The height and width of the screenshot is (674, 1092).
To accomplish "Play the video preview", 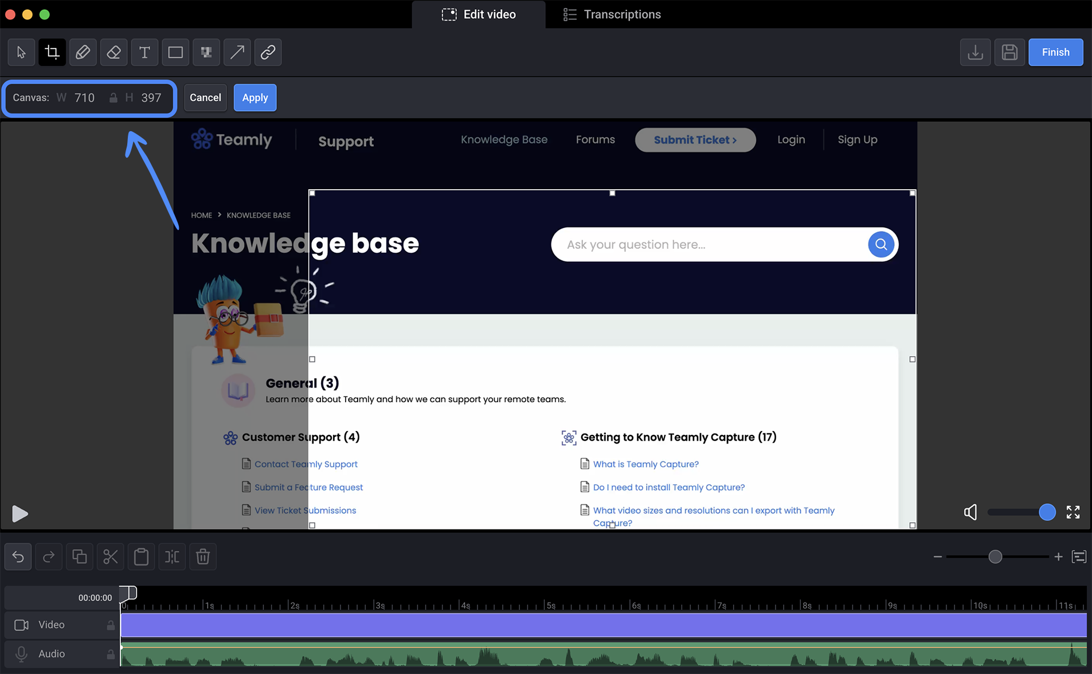I will (x=19, y=514).
